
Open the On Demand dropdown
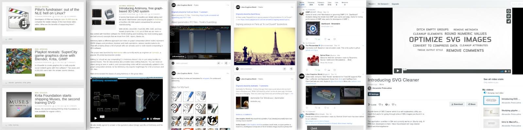[383, 4]
